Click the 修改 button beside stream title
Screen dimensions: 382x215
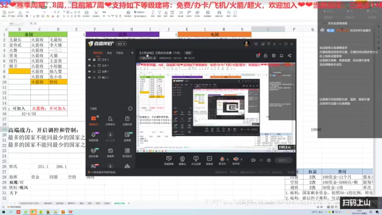tap(188, 53)
